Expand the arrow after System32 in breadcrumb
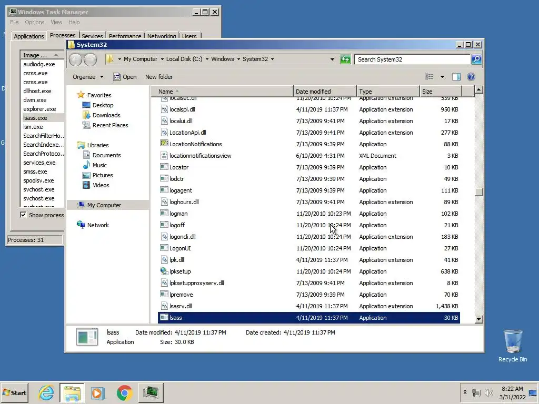 click(272, 59)
